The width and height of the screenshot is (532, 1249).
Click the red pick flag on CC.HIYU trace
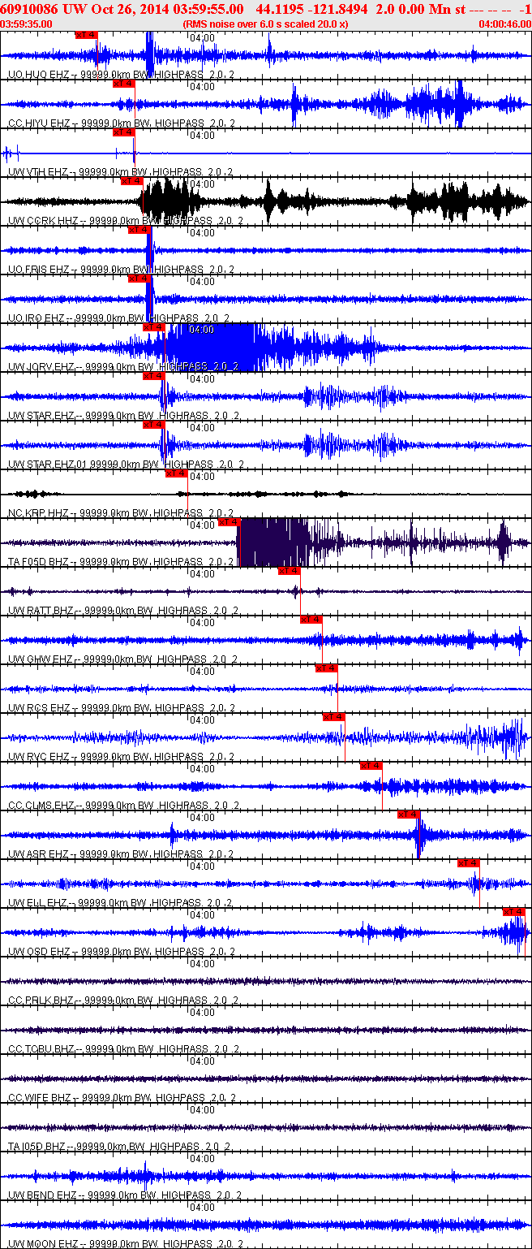pyautogui.click(x=124, y=84)
